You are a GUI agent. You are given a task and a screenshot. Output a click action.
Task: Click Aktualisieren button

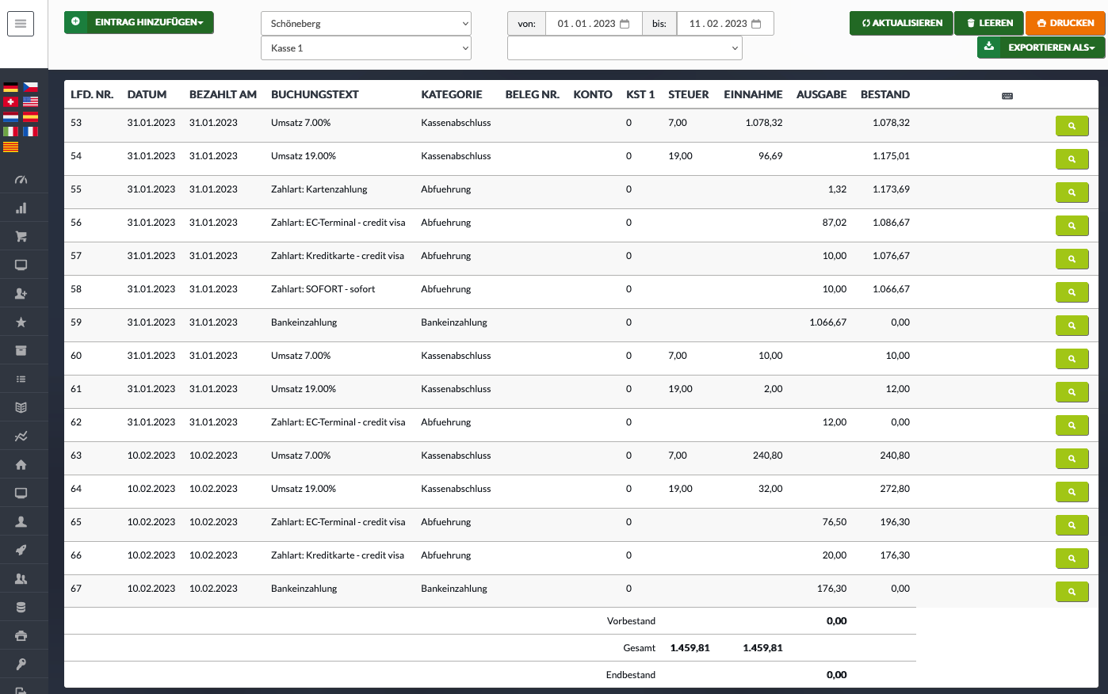coord(901,23)
